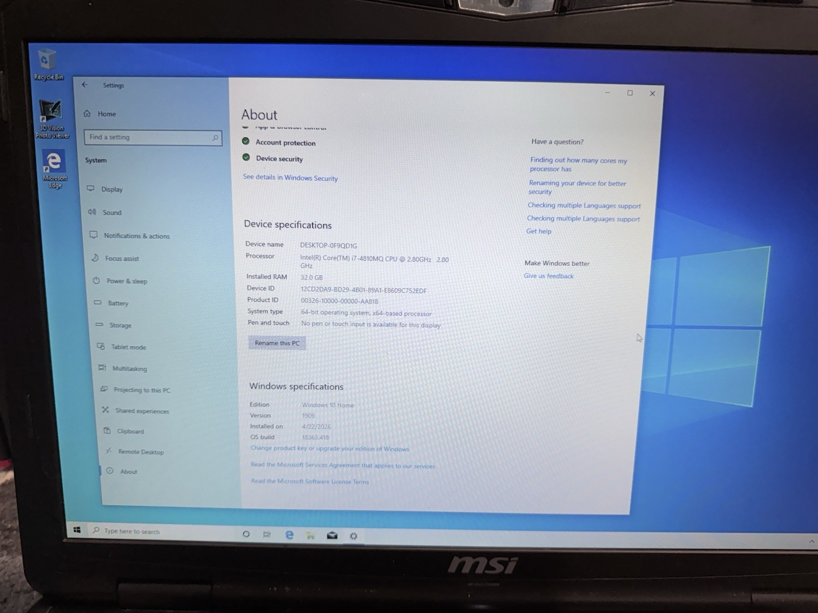This screenshot has height=613, width=818.
Task: Click the About info icon
Action: tap(110, 471)
